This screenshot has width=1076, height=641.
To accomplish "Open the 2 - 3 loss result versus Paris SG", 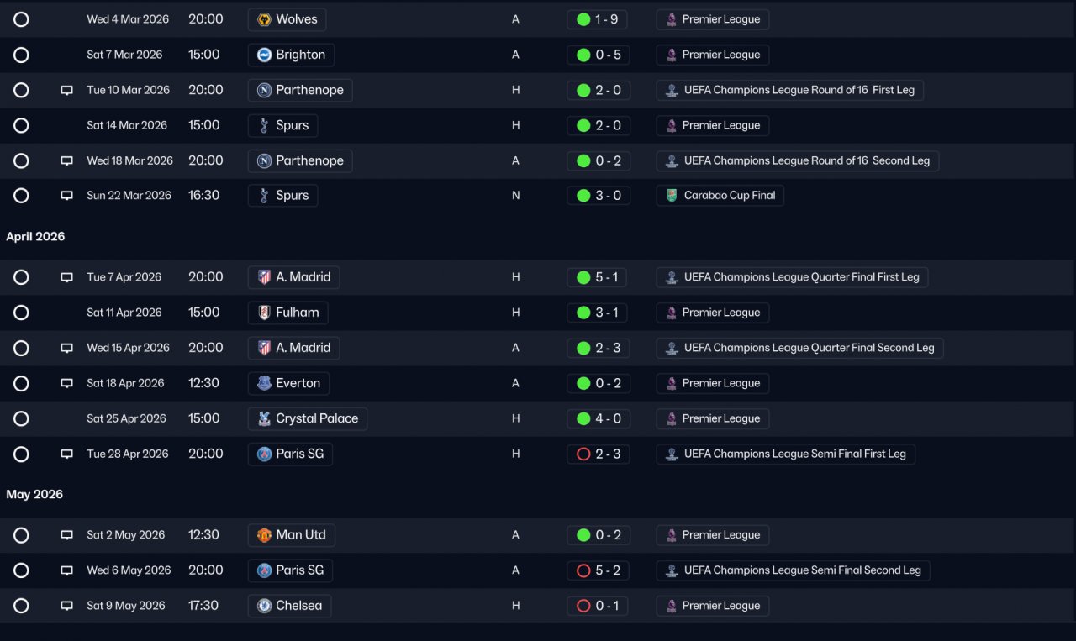I will (x=598, y=454).
